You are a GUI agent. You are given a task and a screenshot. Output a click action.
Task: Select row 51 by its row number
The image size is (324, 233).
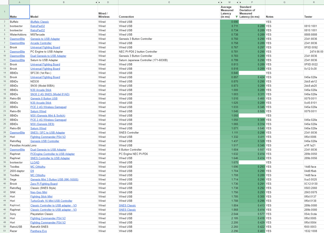pos(5,231)
